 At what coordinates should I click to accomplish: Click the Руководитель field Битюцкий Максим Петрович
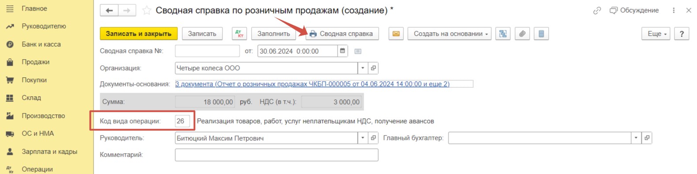click(x=266, y=138)
